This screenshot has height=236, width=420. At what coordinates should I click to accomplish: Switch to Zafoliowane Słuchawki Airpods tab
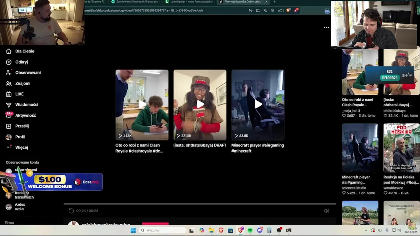point(135,2)
